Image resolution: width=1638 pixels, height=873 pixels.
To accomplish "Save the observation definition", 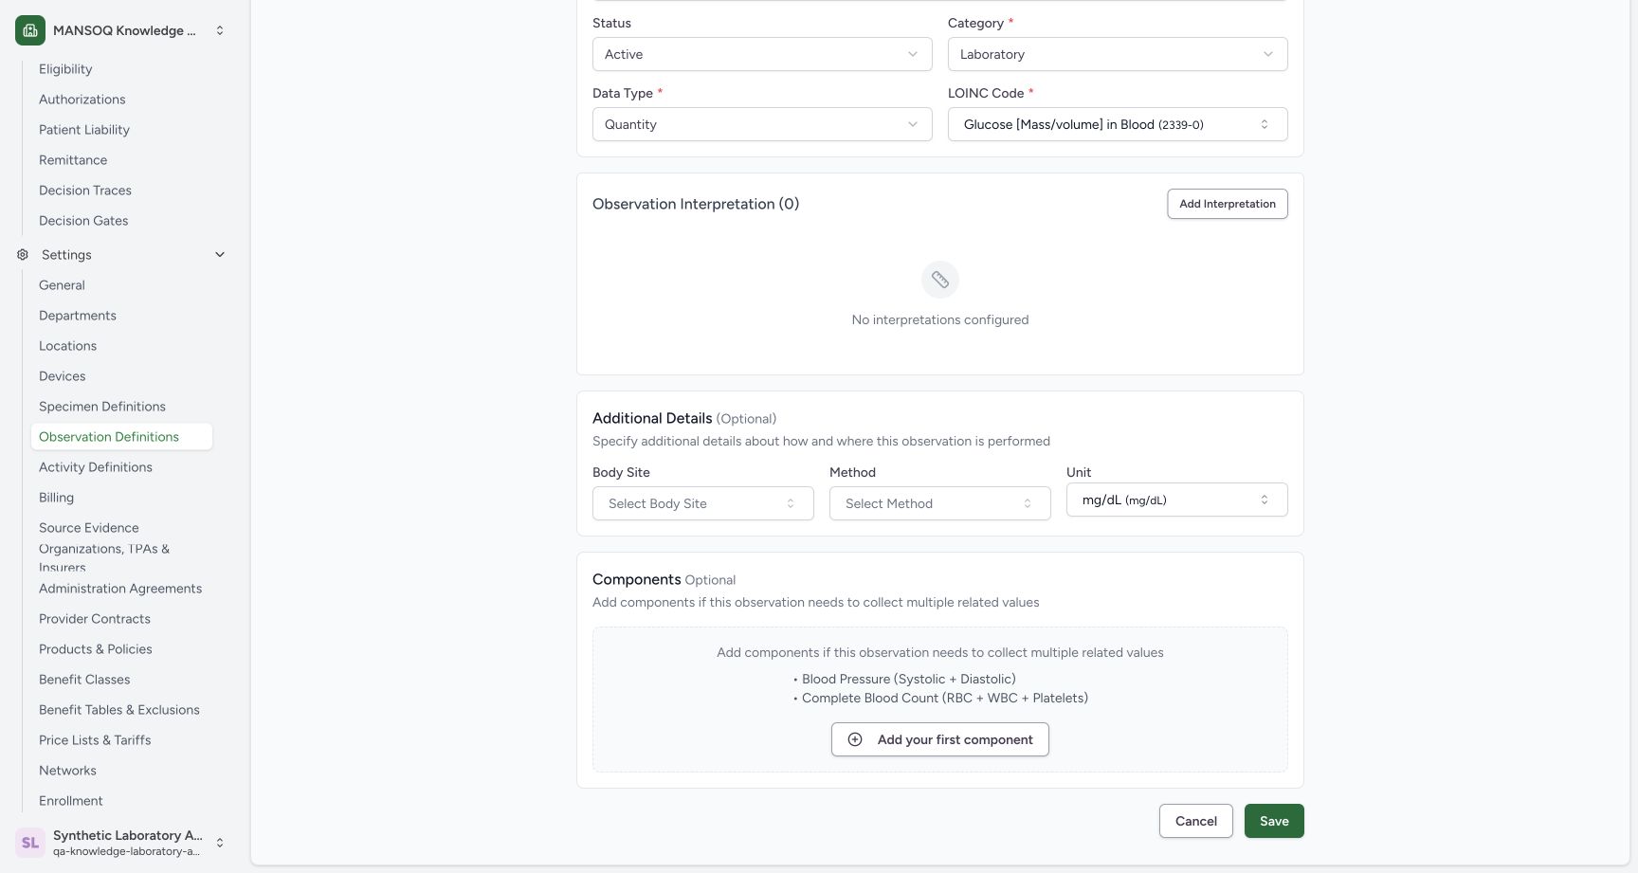I will [x=1274, y=821].
